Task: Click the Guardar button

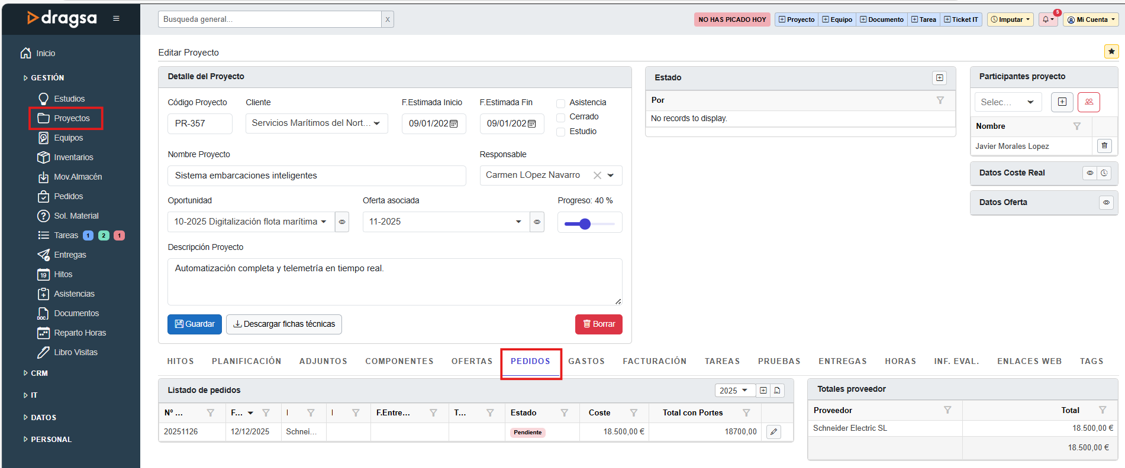Action: point(194,324)
